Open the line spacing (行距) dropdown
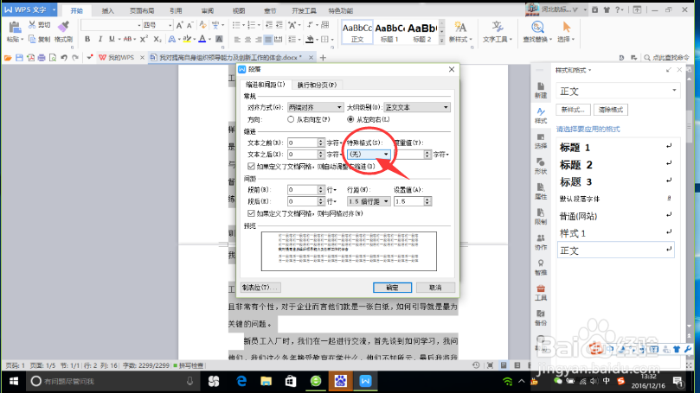 coord(369,201)
